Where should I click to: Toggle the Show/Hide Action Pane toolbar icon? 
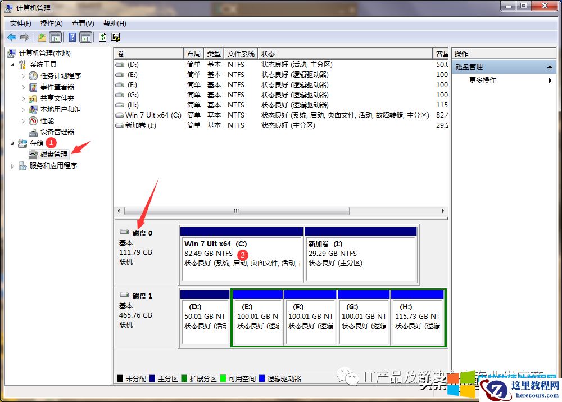tap(85, 37)
